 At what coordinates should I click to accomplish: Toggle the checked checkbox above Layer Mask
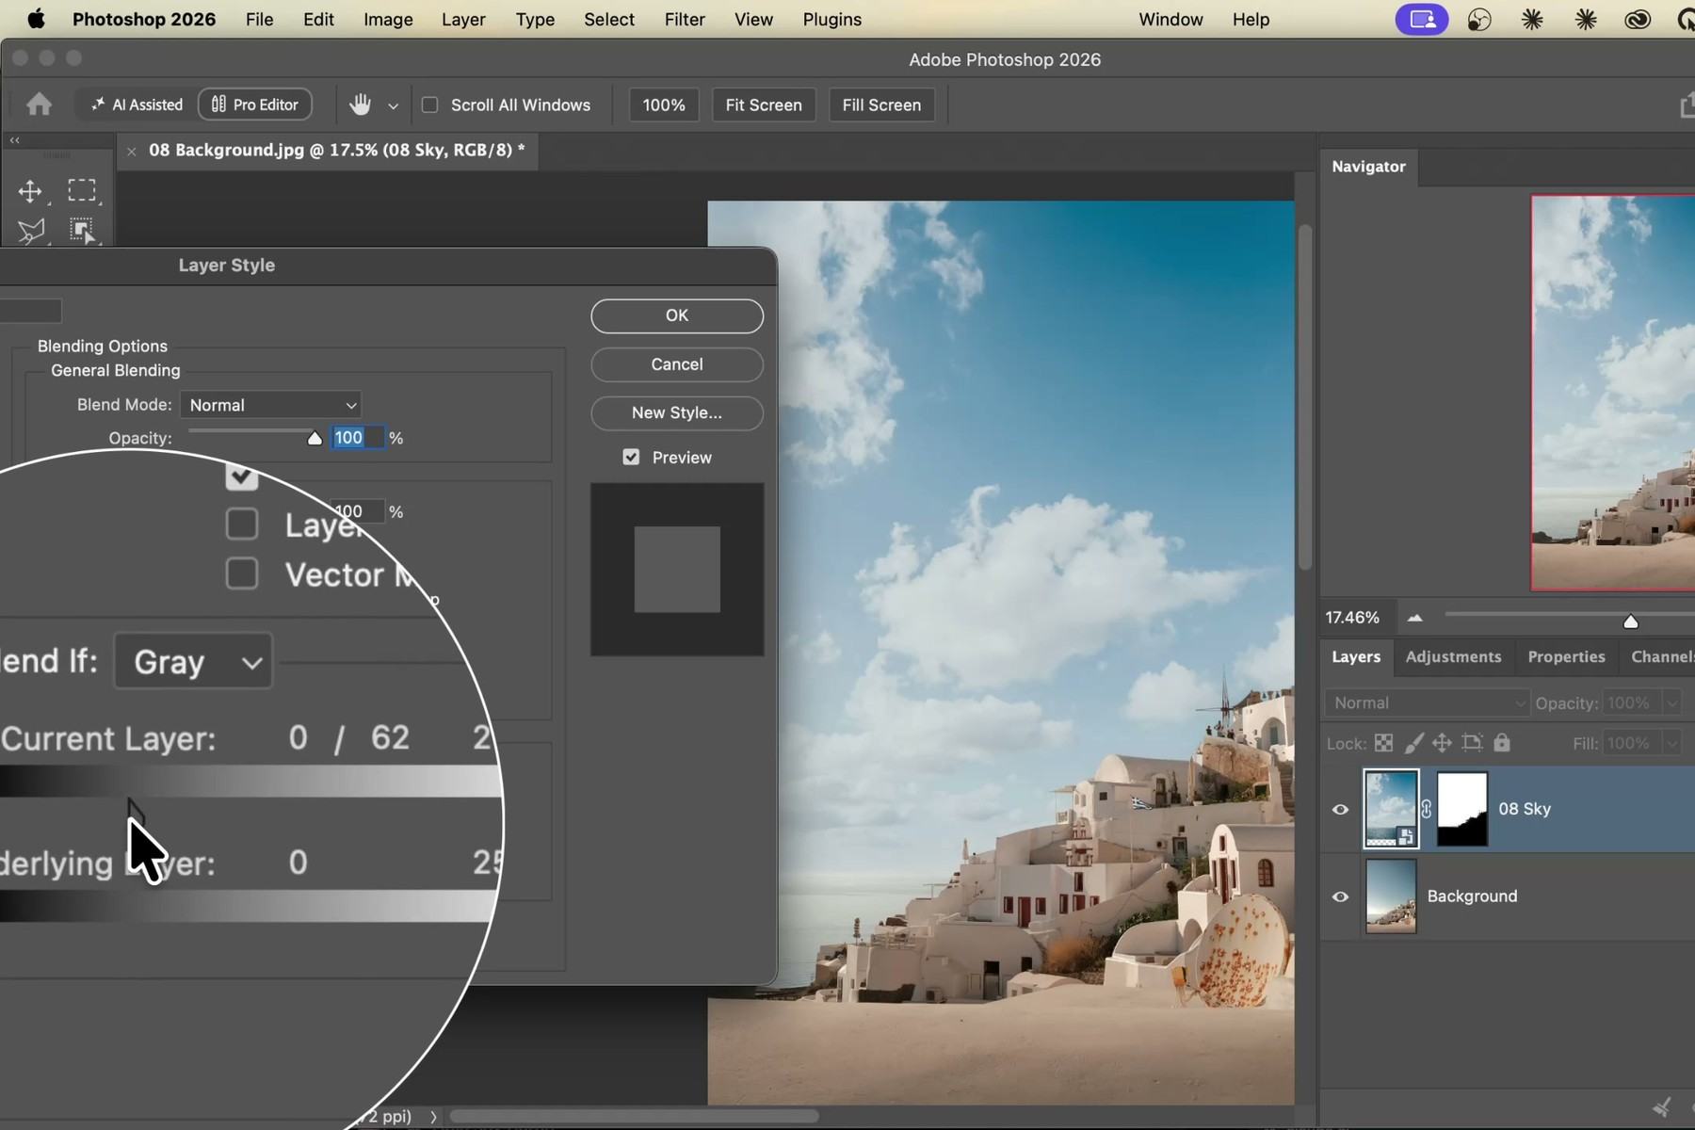242,476
